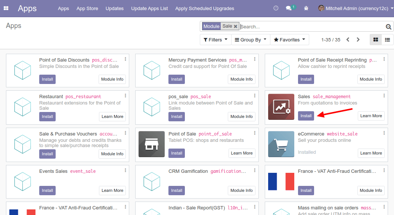Click cube icon of Events Sales
The height and width of the screenshot is (215, 394).
(23, 181)
